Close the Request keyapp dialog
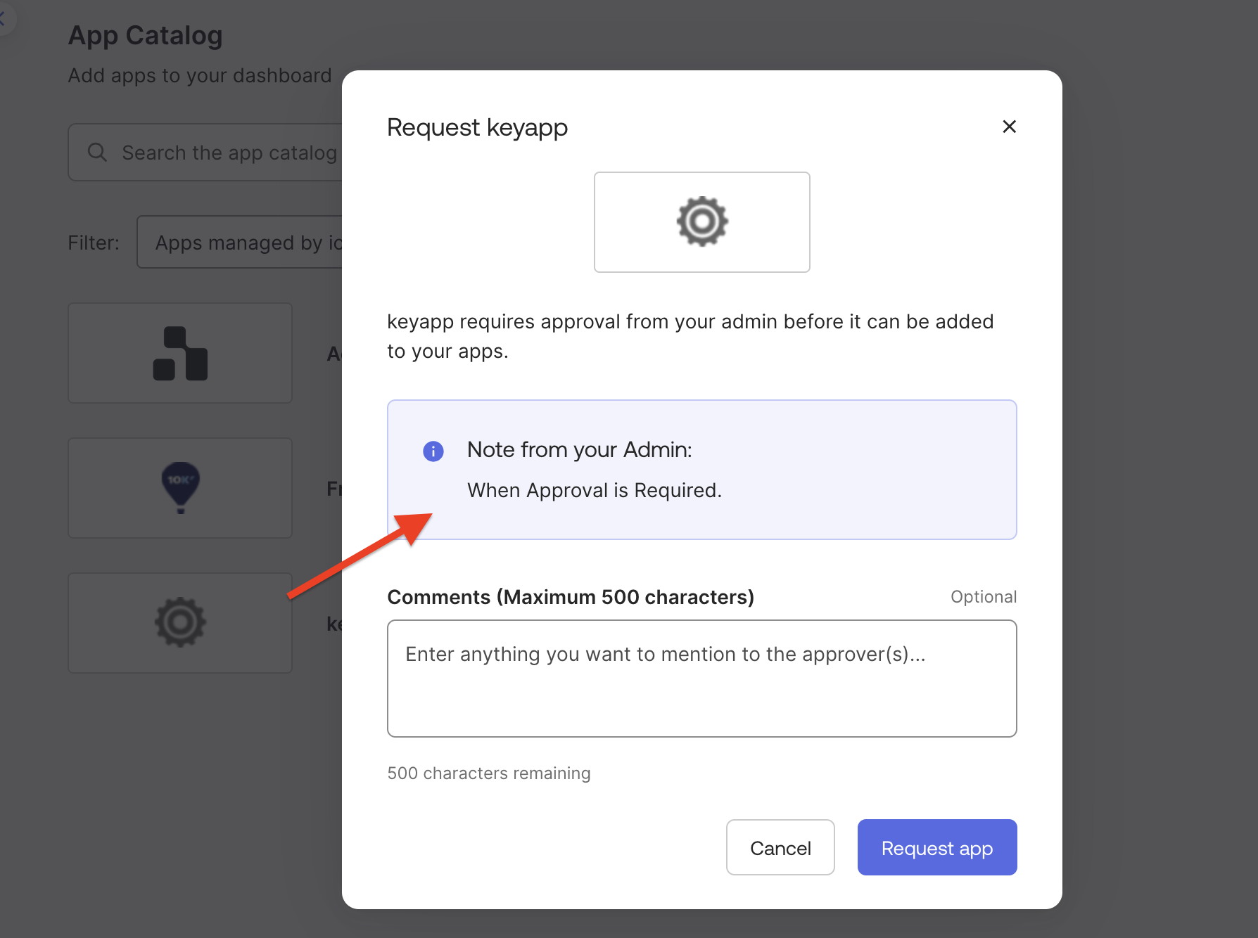 (x=1009, y=127)
